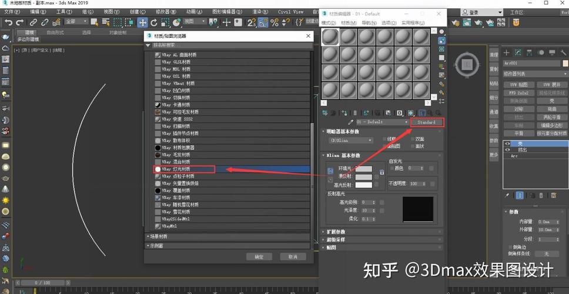Screen dimensions: 569x294
Task: Click the lock icon beside ambient/diffuse colors
Action: (x=381, y=172)
